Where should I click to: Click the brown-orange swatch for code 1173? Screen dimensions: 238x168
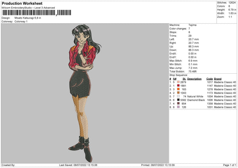(x=178, y=93)
